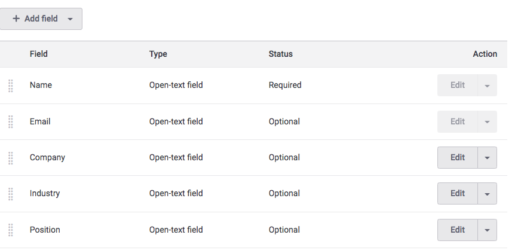Expand the Company row action dropdown arrow

click(x=487, y=158)
